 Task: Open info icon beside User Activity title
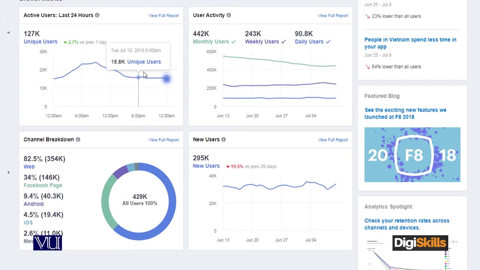pos(229,15)
